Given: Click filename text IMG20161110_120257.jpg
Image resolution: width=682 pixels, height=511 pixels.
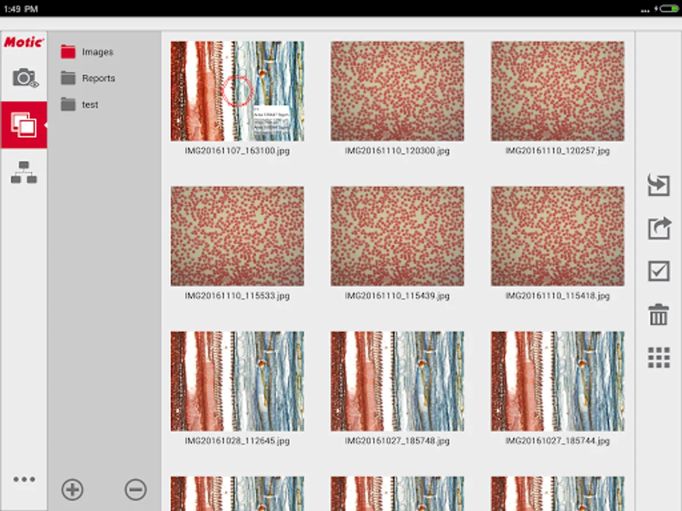Looking at the screenshot, I should (558, 151).
